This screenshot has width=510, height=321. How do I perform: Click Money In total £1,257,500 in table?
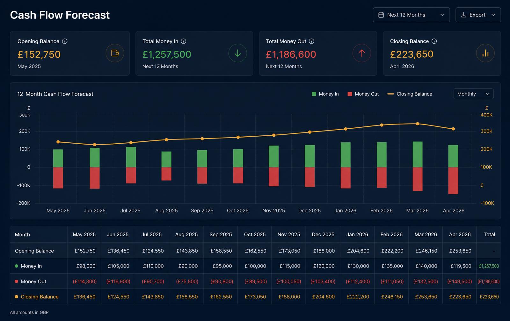pos(489,266)
